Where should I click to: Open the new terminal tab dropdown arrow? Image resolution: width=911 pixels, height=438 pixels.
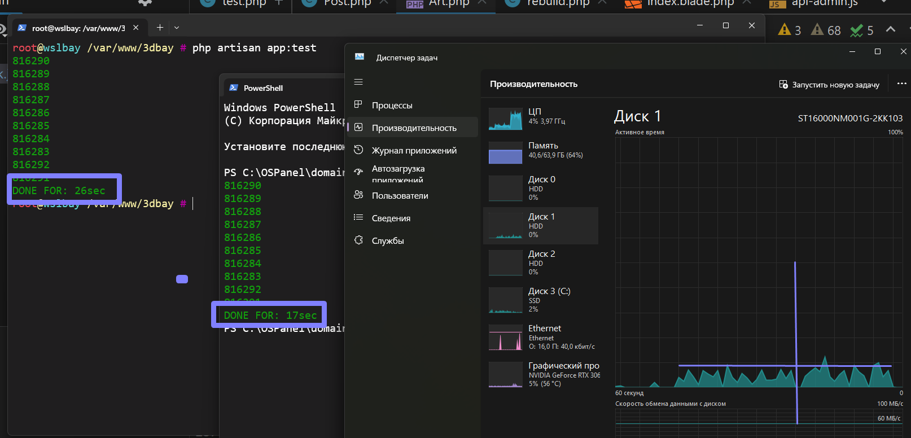click(x=177, y=28)
